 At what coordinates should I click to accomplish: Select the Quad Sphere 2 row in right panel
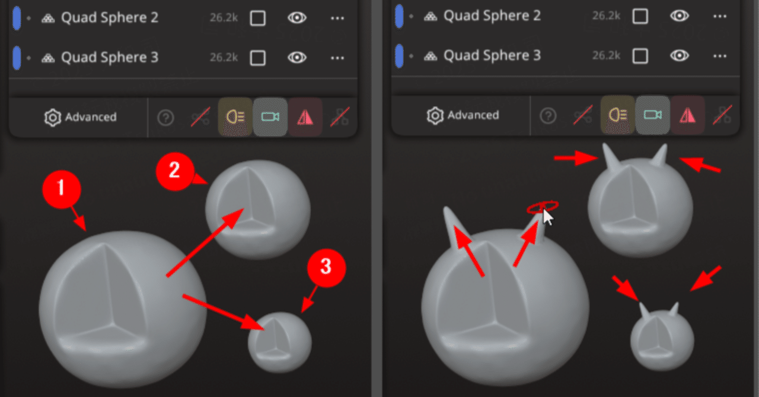pyautogui.click(x=565, y=16)
